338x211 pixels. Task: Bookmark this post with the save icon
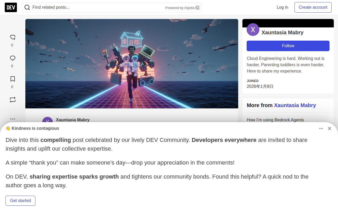(x=12, y=79)
